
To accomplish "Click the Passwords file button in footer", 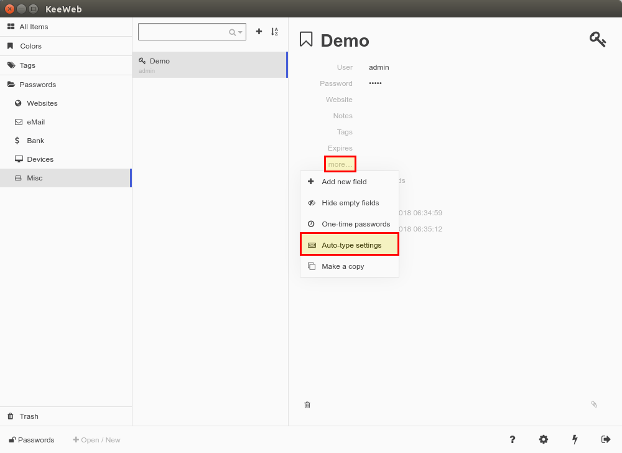I will [x=32, y=440].
